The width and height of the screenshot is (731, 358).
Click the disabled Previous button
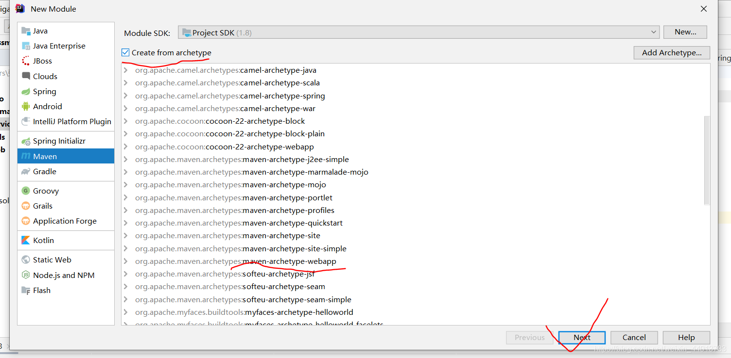pyautogui.click(x=529, y=337)
